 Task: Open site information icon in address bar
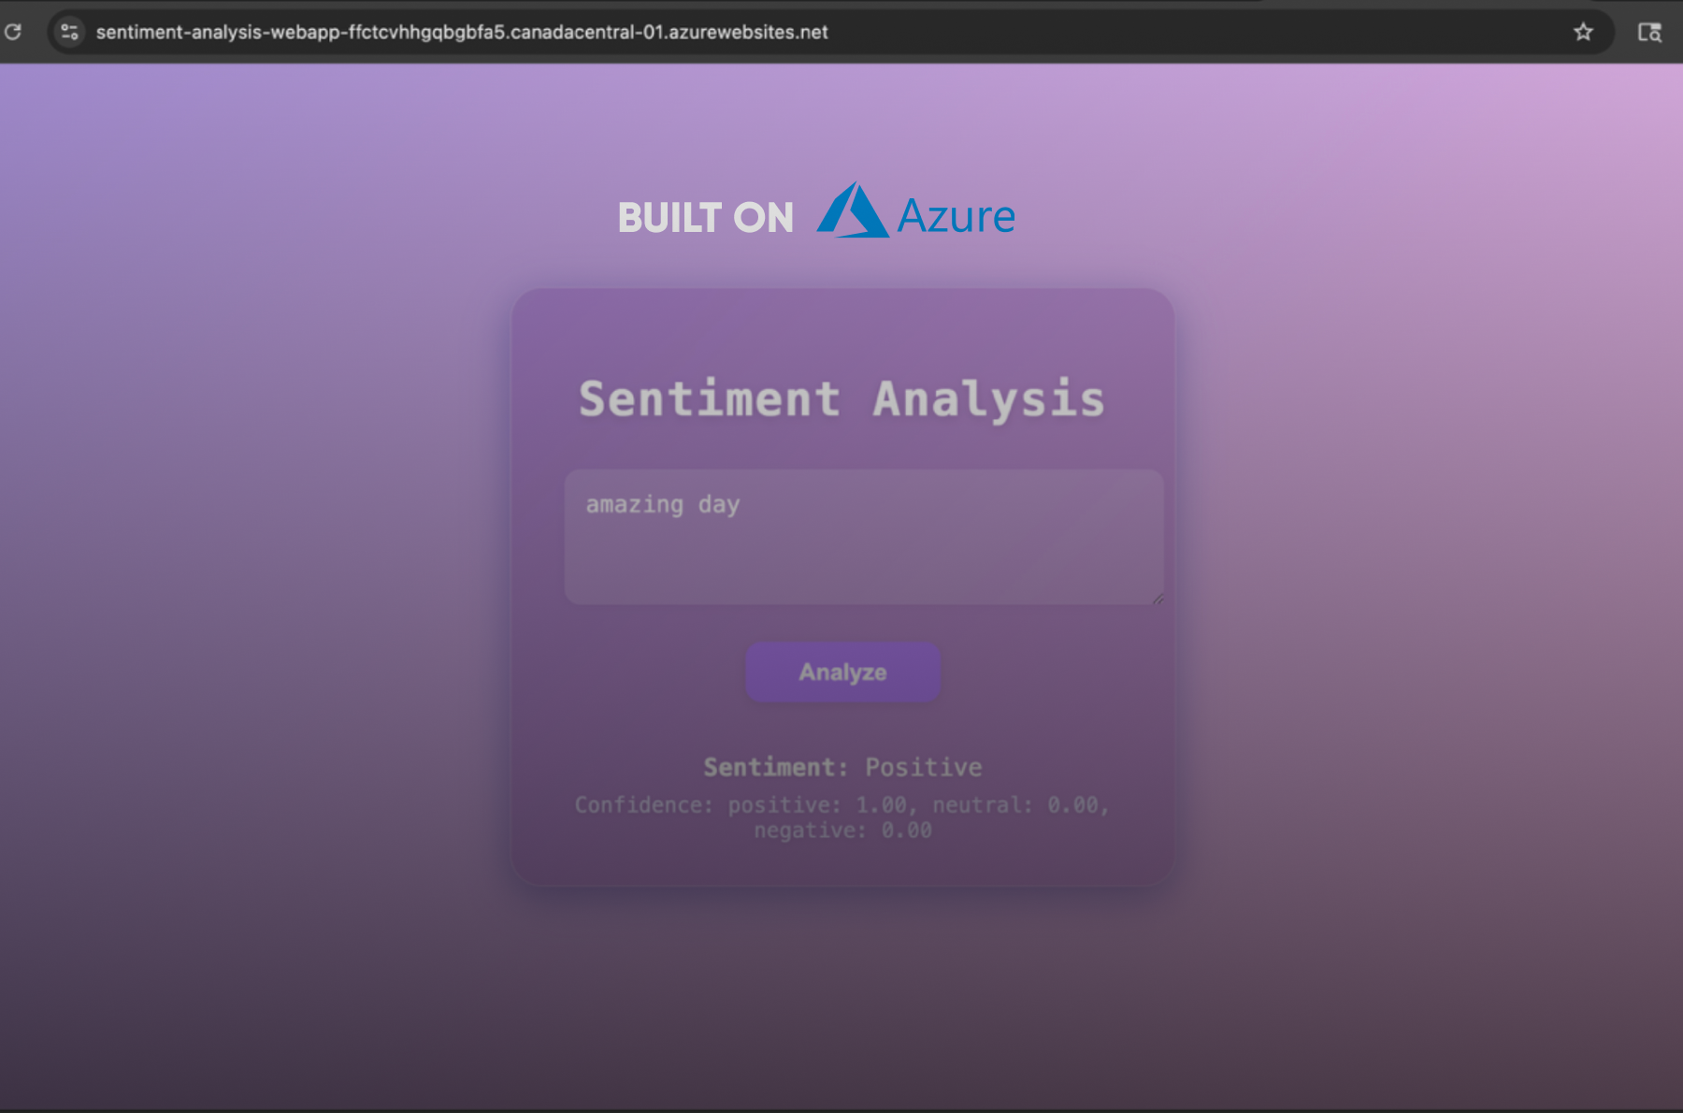[x=69, y=32]
